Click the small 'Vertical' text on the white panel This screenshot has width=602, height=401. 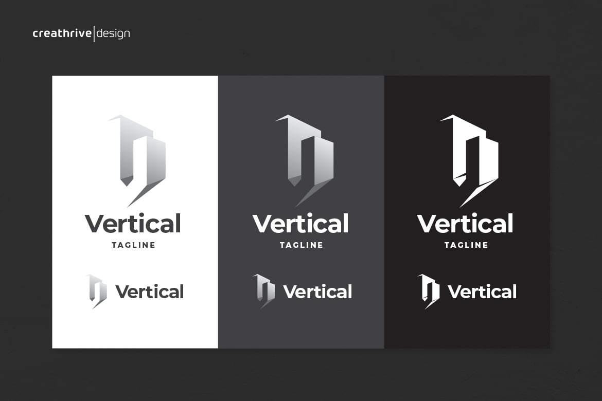coord(150,292)
